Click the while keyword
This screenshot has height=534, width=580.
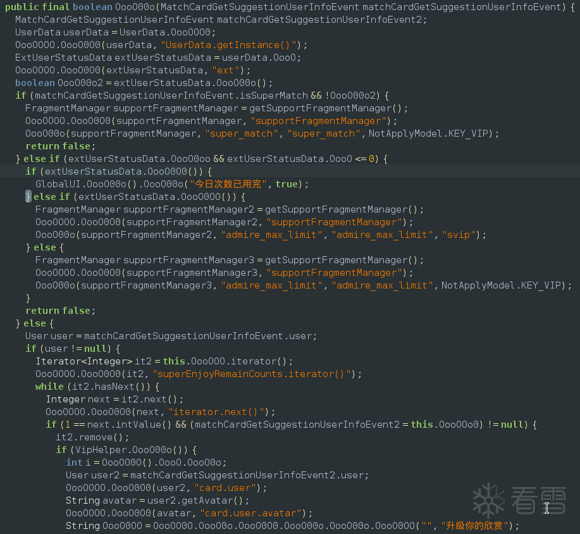[49, 387]
